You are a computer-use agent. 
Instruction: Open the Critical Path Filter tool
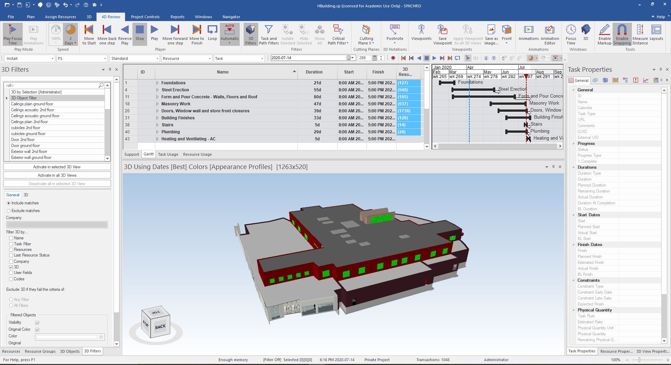tap(338, 34)
